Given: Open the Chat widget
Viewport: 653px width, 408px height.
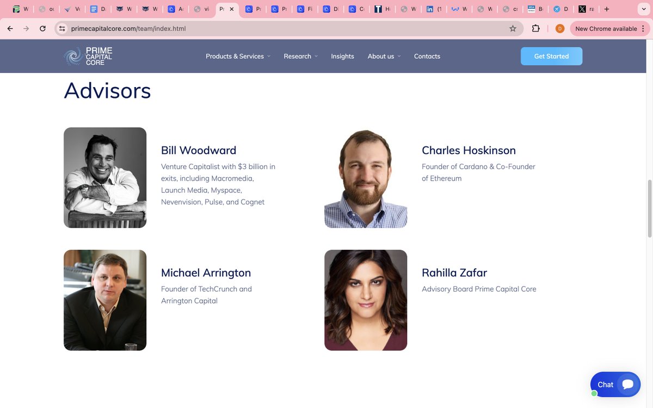Looking at the screenshot, I should 615,385.
